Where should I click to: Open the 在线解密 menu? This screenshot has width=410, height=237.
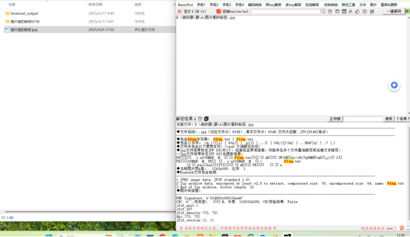312,4
